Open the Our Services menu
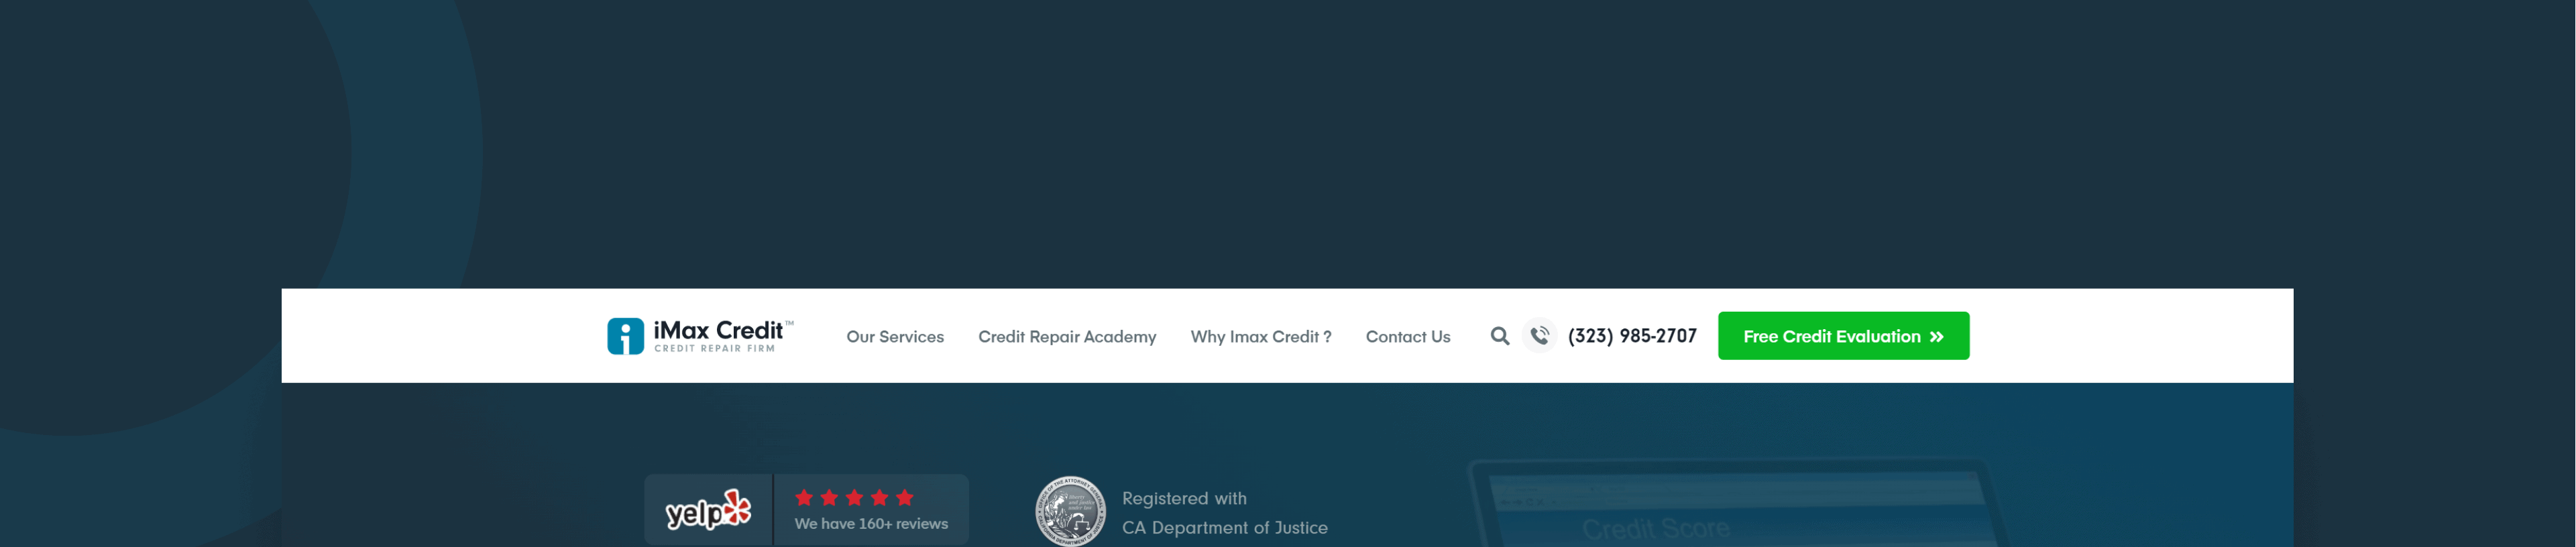Screen dimensions: 2576x547 point(895,337)
